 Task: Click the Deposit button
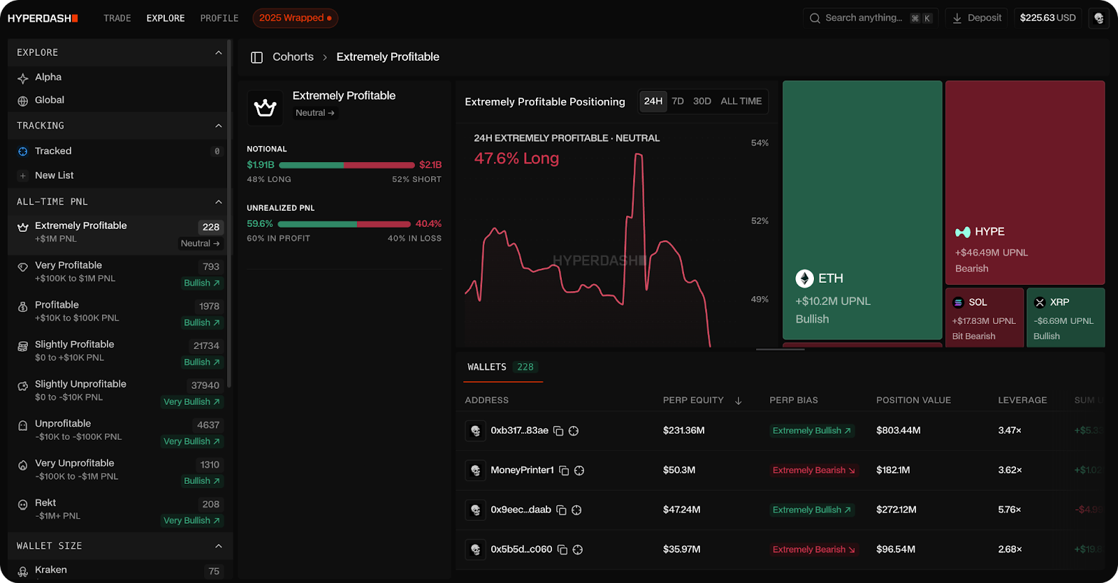[977, 18]
